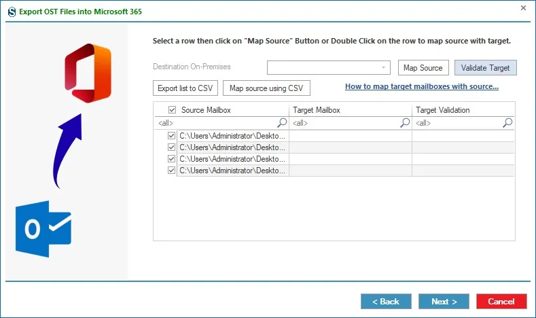Click the Map Source button
The image size is (536, 318).
(x=423, y=68)
